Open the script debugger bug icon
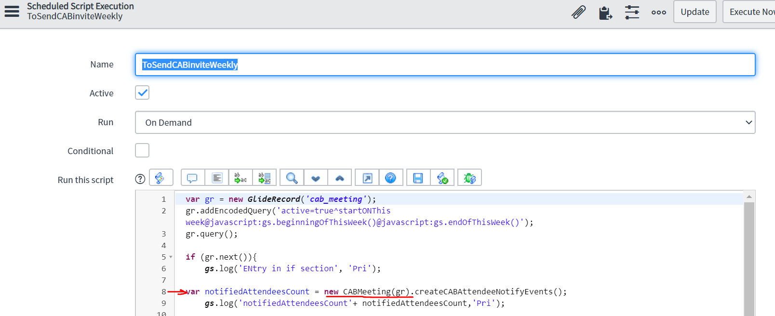 [x=469, y=178]
